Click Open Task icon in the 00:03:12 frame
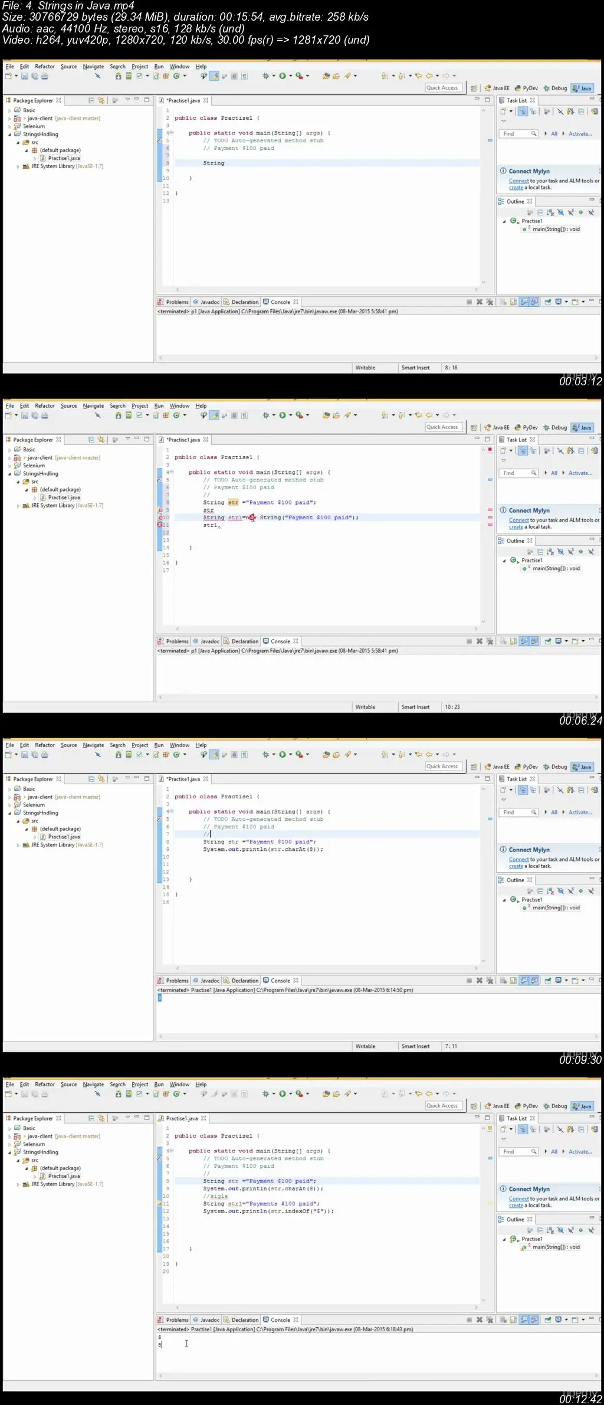Image resolution: width=604 pixels, height=1405 pixels. (x=336, y=76)
